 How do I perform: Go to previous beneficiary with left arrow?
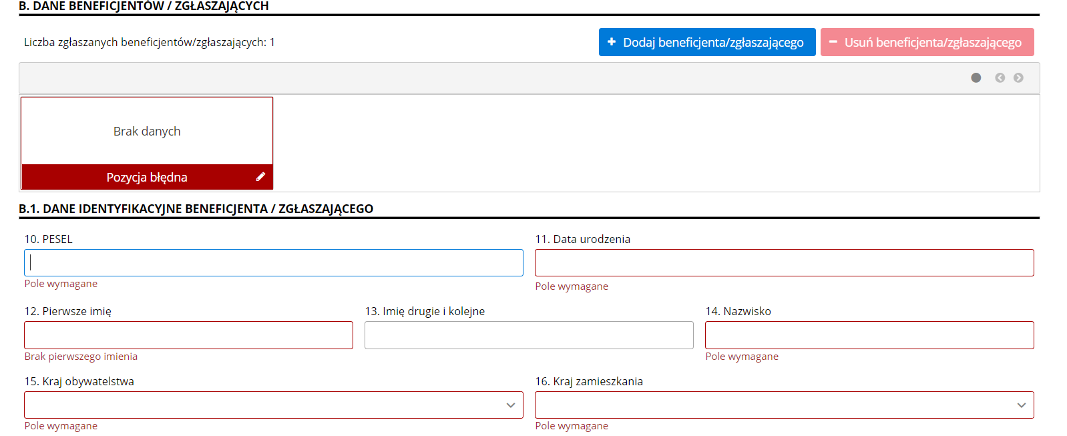[1000, 78]
